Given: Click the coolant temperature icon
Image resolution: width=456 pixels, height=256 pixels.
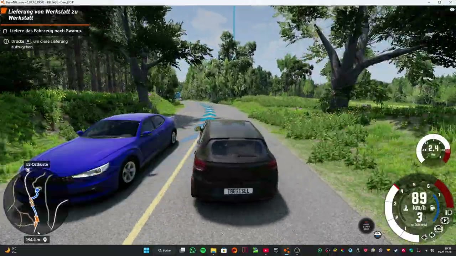Looking at the screenshot, I should [x=406, y=208].
